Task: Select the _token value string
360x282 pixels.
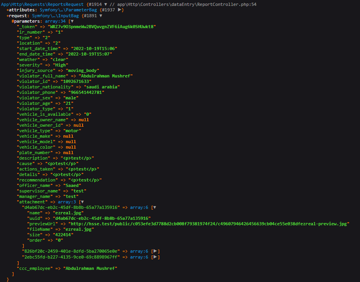Action: tap(102, 27)
